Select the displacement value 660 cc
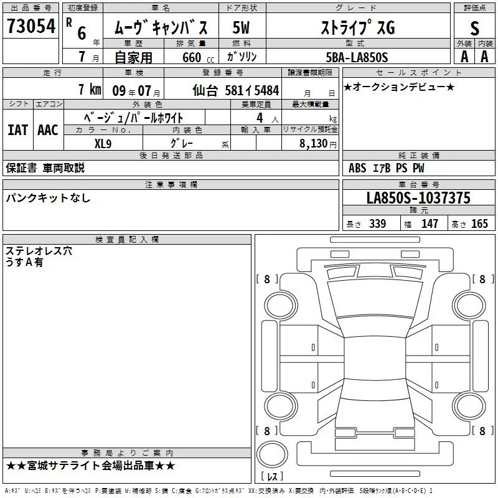 coord(198,57)
